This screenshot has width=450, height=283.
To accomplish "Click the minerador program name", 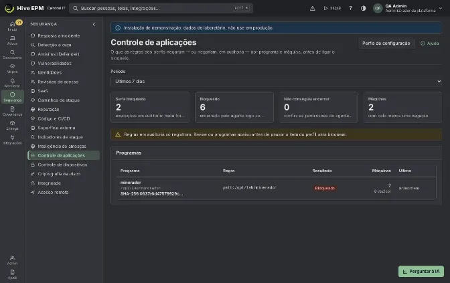I will 131,183.
